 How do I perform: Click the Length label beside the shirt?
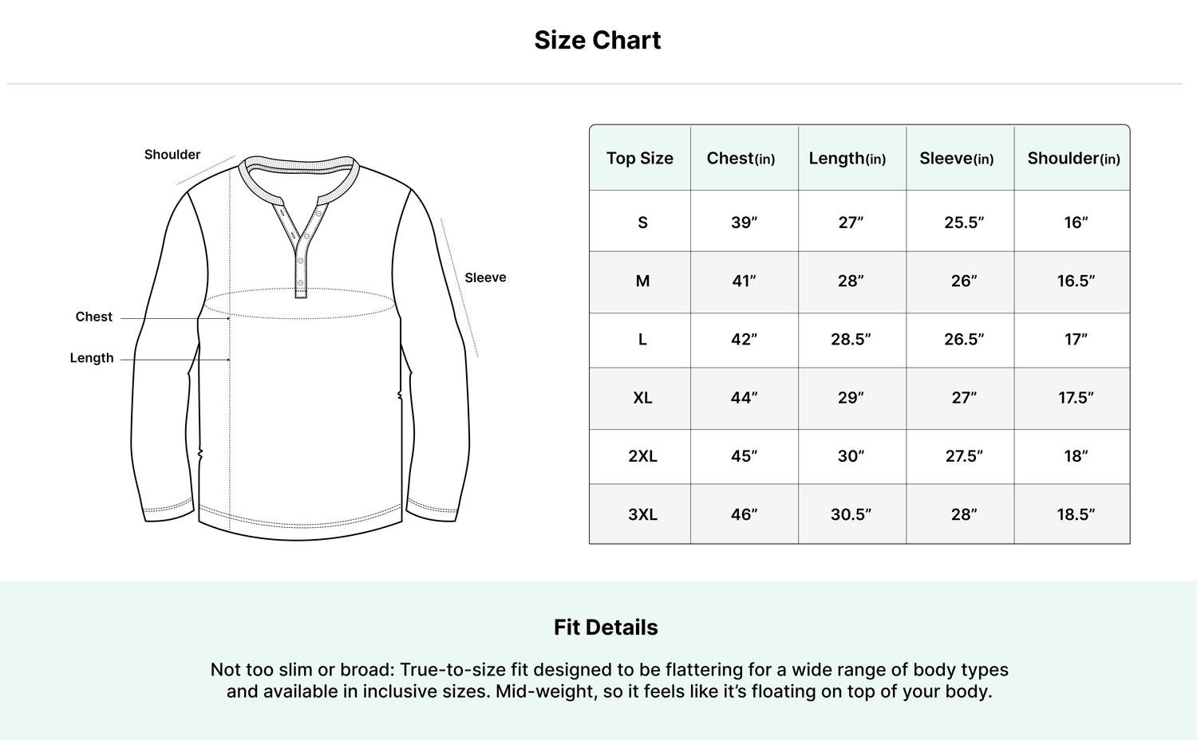pos(92,358)
